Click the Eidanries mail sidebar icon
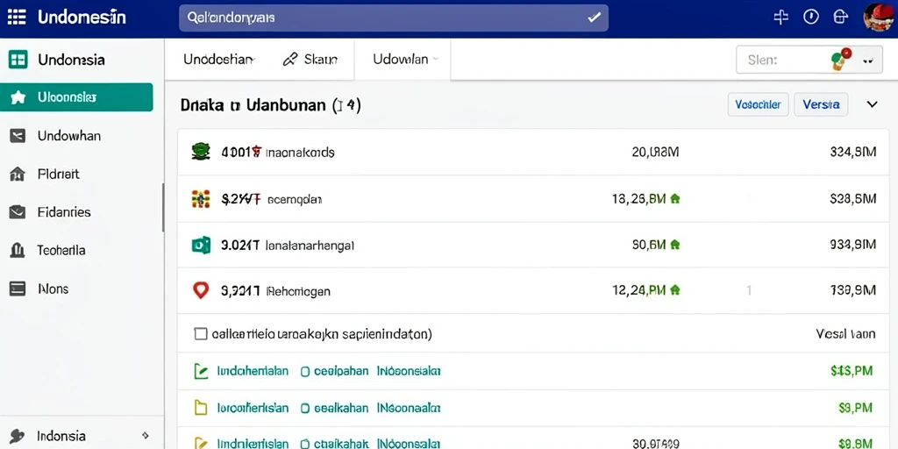This screenshot has width=898, height=449. [18, 212]
